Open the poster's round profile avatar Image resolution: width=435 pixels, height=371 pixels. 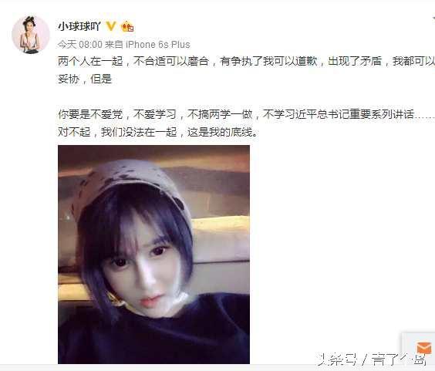click(x=31, y=34)
